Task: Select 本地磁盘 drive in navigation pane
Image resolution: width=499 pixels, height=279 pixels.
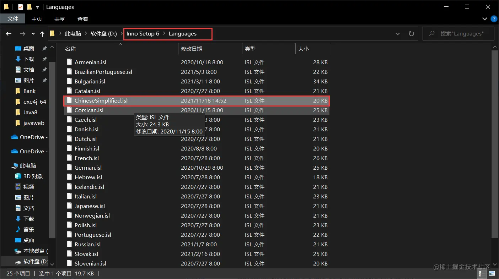Action: [36, 251]
